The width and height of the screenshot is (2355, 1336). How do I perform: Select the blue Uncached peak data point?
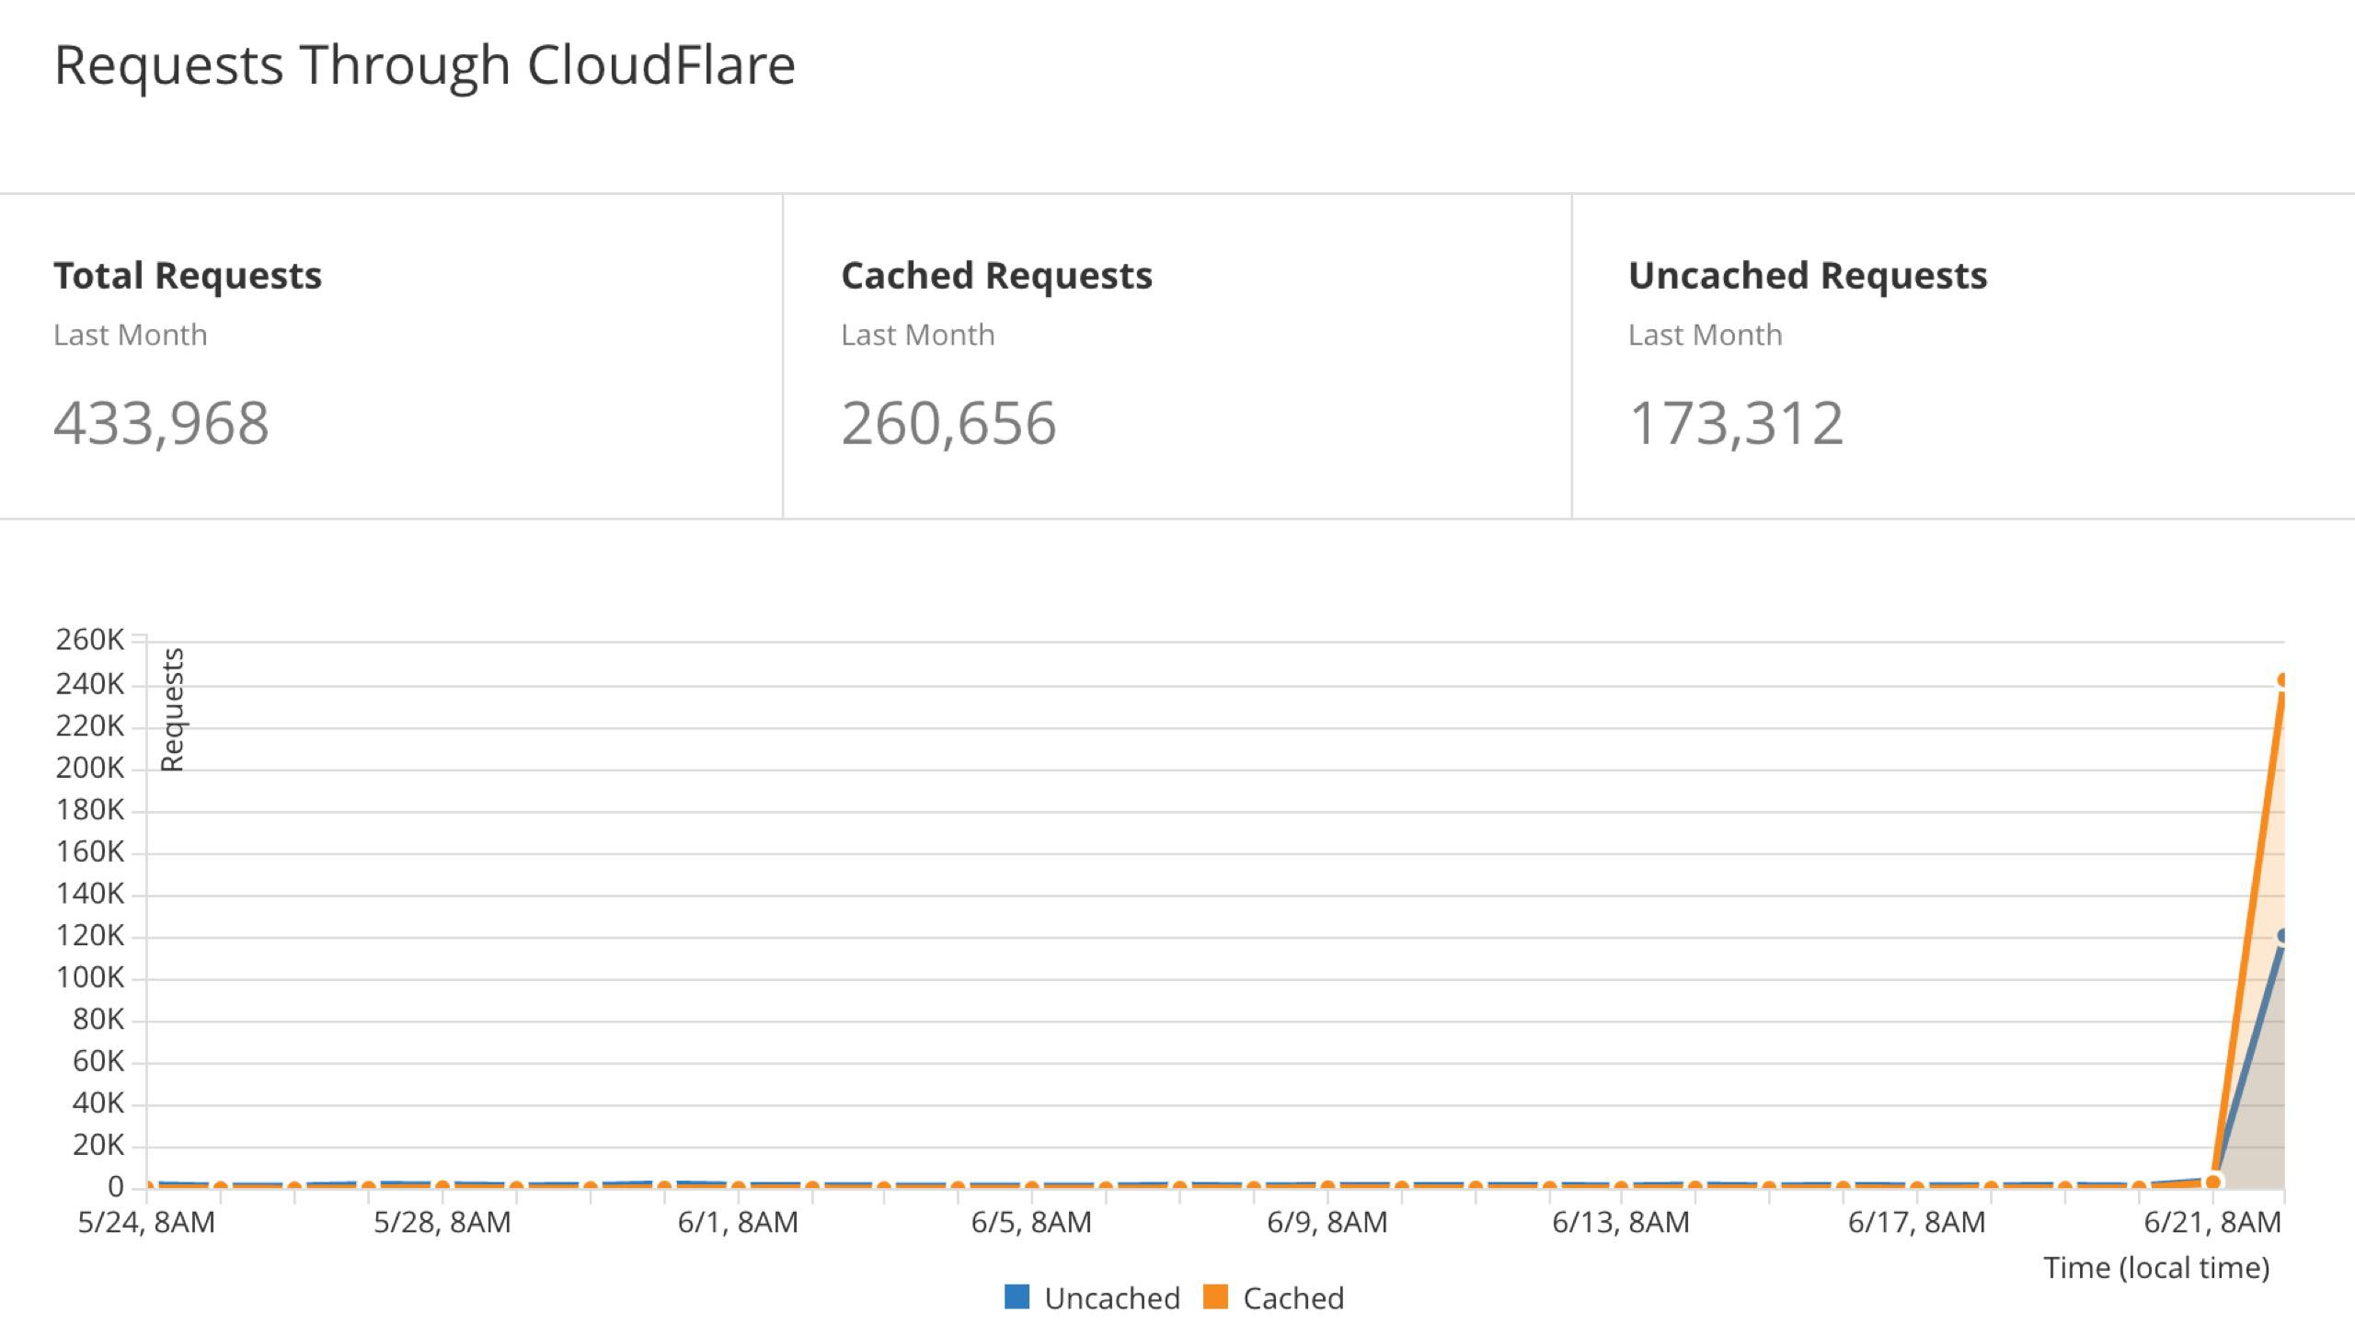tap(2282, 936)
